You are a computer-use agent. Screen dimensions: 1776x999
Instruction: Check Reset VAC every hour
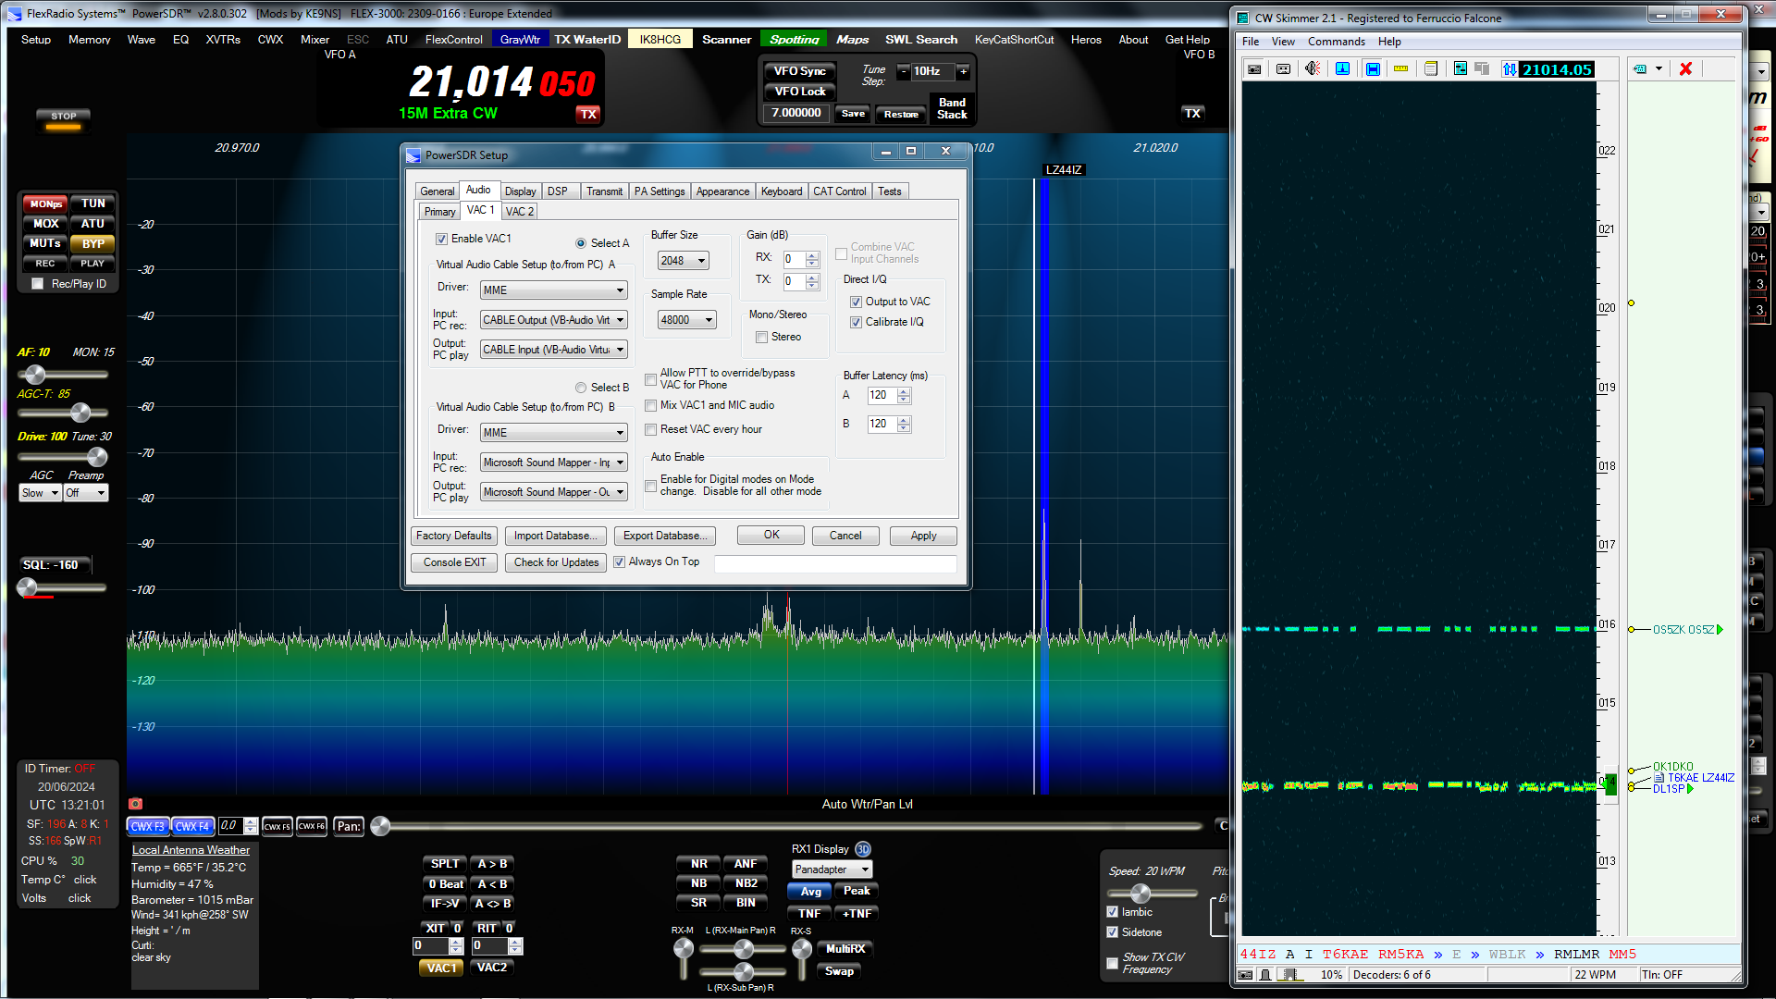coord(651,429)
